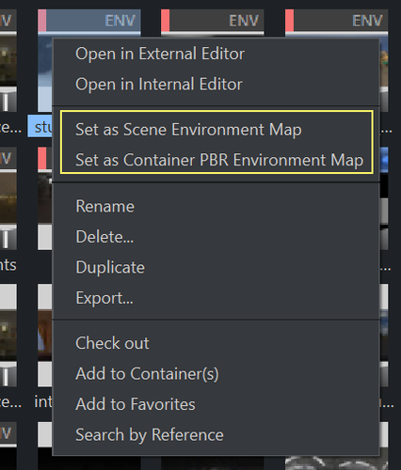Choose Open in Internal Editor
This screenshot has height=470, width=401.
(216, 85)
